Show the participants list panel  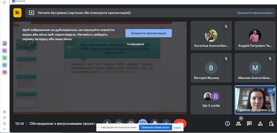pyautogui.click(x=238, y=124)
